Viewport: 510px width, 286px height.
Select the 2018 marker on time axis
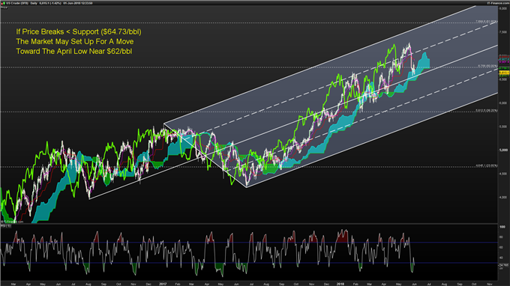pos(340,284)
